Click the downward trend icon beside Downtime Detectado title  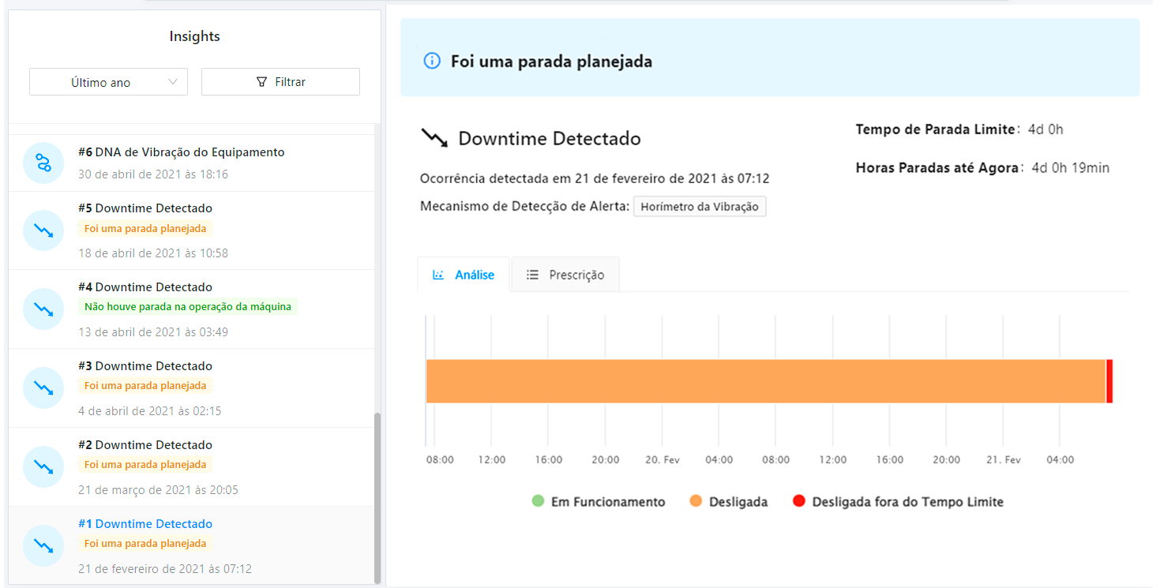(x=434, y=139)
